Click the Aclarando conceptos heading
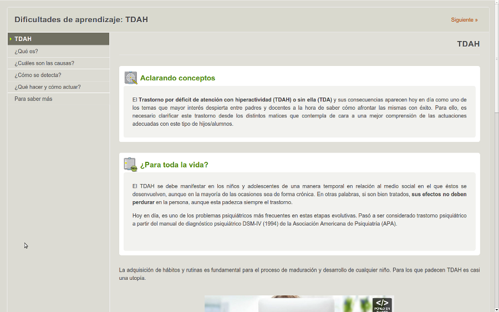This screenshot has height=312, width=499. pos(177,78)
